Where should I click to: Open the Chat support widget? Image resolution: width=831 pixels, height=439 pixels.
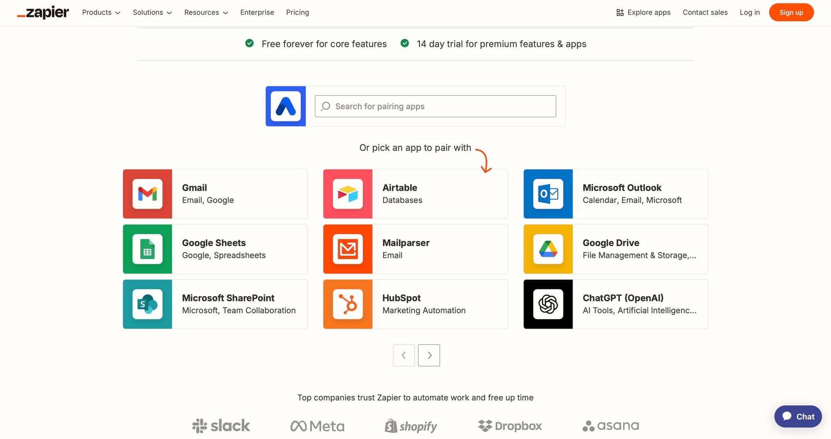coord(798,417)
